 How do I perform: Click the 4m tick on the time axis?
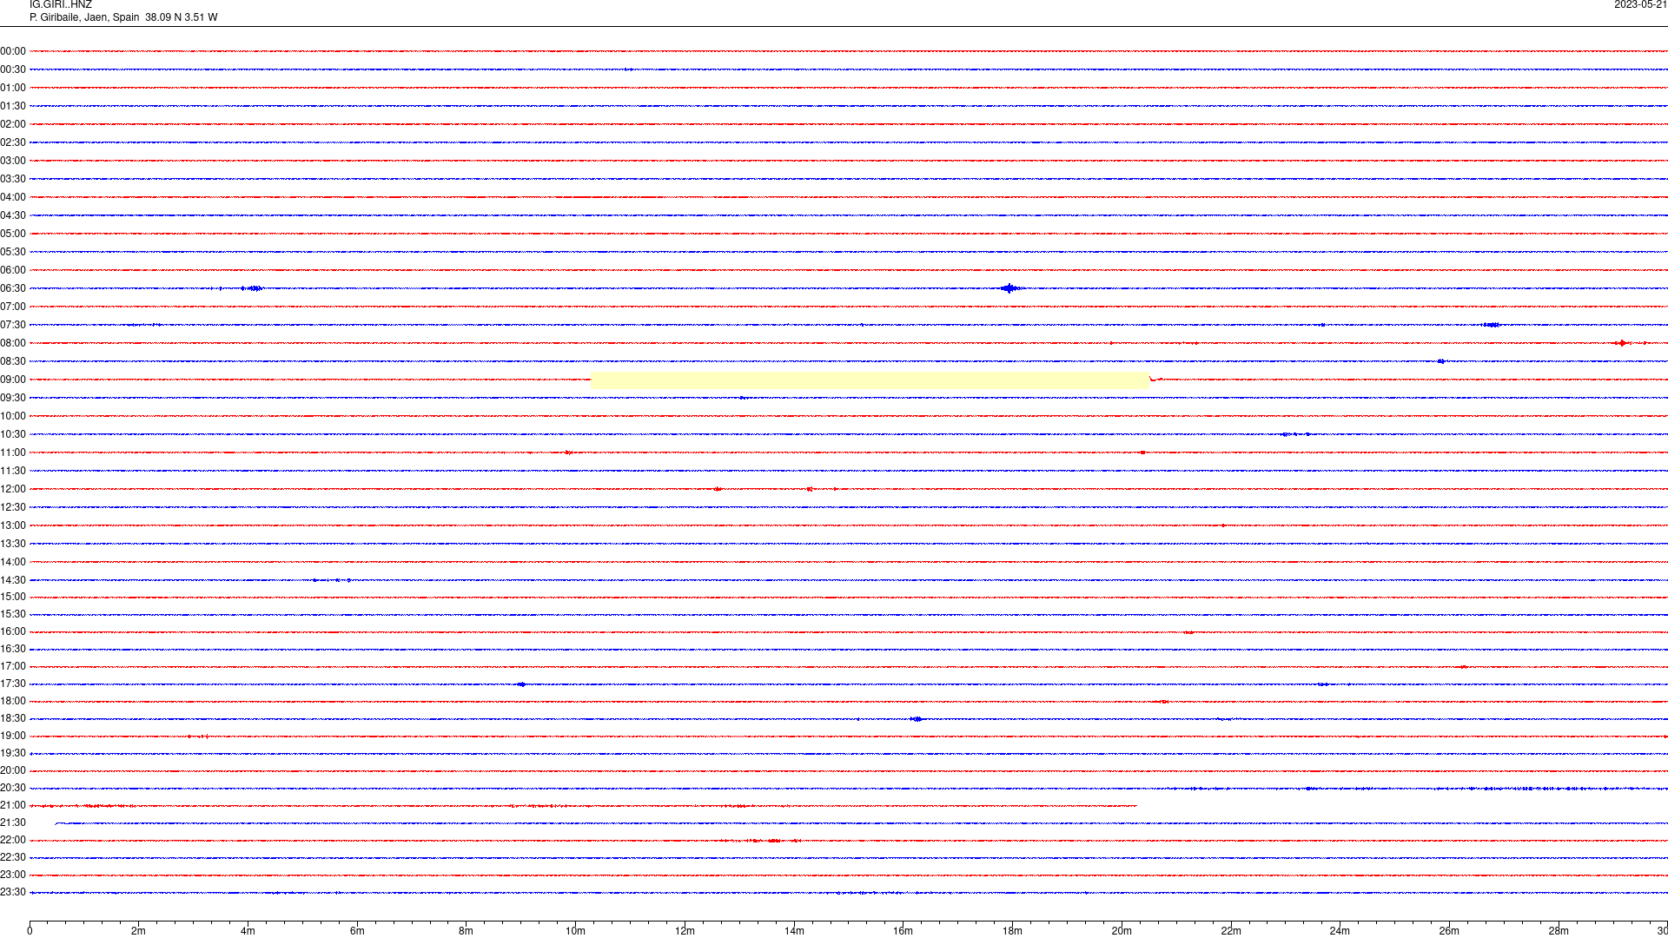coord(248,931)
